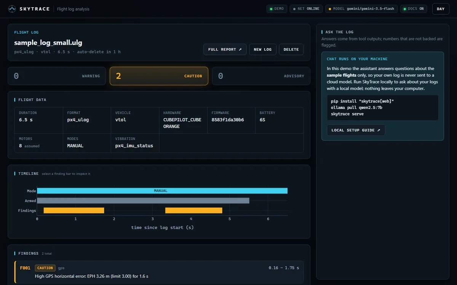Select the second orange finding bar
The height and width of the screenshot is (285, 457).
pos(193,211)
